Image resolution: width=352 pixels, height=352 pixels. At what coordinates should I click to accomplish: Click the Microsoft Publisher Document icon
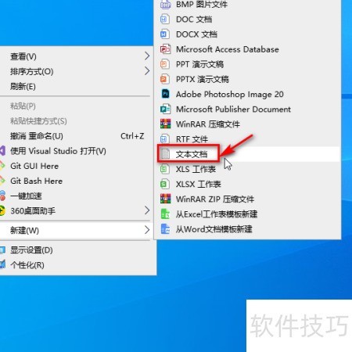click(166, 109)
